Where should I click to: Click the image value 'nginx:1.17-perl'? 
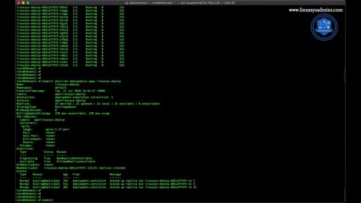pyautogui.click(x=58, y=129)
